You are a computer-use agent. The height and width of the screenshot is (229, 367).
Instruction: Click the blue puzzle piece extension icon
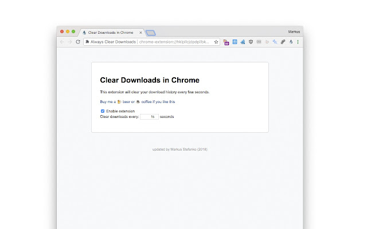[243, 42]
